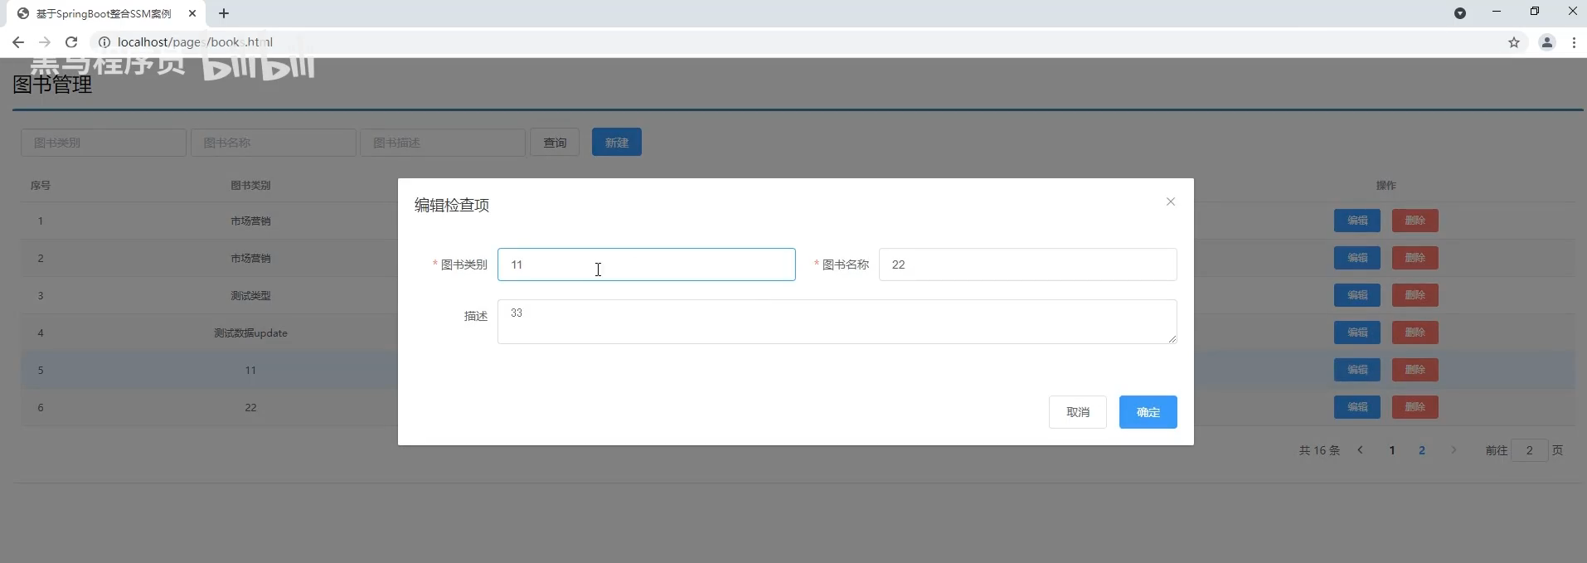The width and height of the screenshot is (1587, 563).
Task: Reload the page with refresh icon
Action: coord(71,42)
